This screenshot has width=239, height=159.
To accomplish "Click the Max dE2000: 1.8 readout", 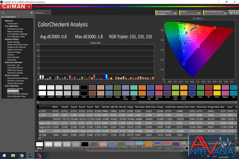I will tap(89, 37).
